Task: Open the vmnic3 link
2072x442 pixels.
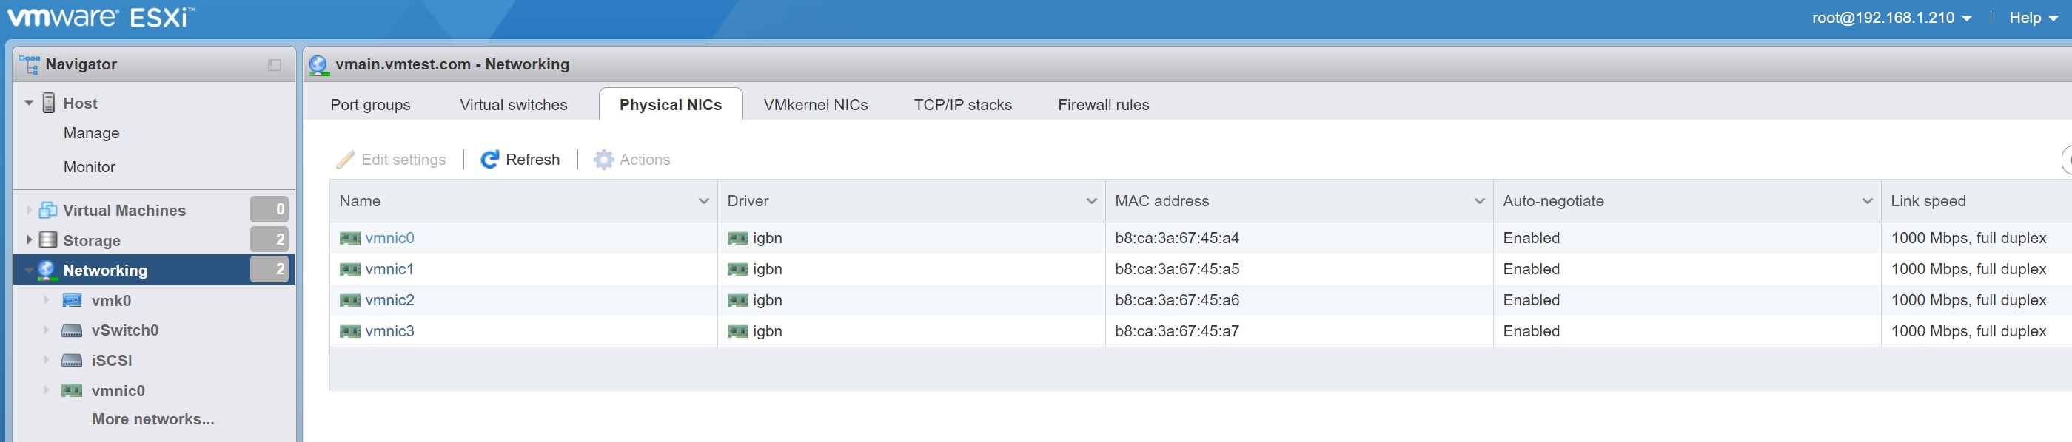Action: pyautogui.click(x=389, y=331)
